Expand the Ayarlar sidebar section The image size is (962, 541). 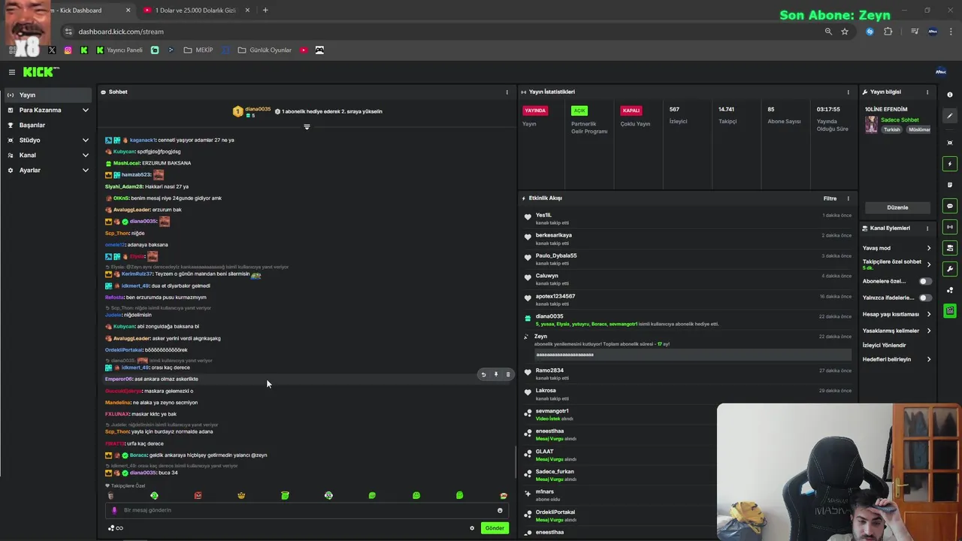48,170
